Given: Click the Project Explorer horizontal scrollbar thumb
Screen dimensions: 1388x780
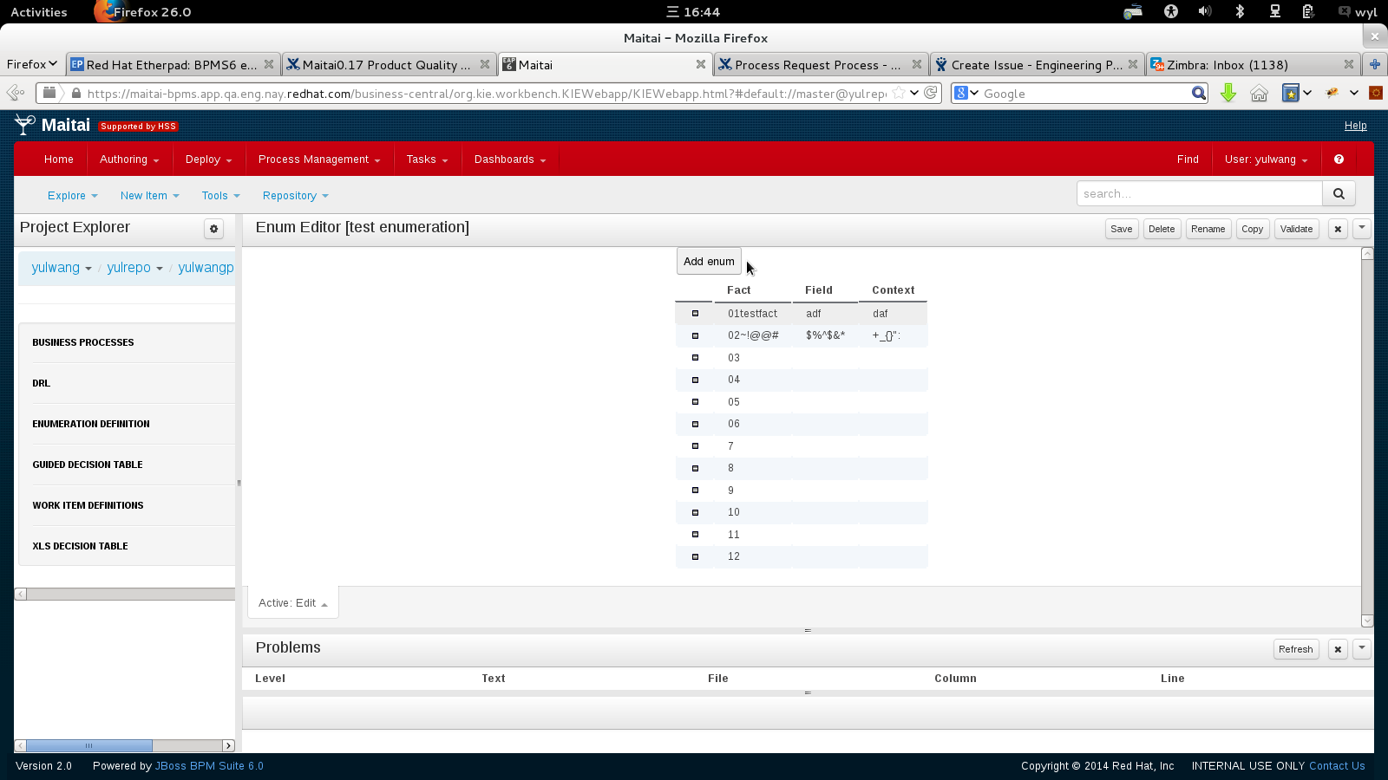Looking at the screenshot, I should click(89, 745).
